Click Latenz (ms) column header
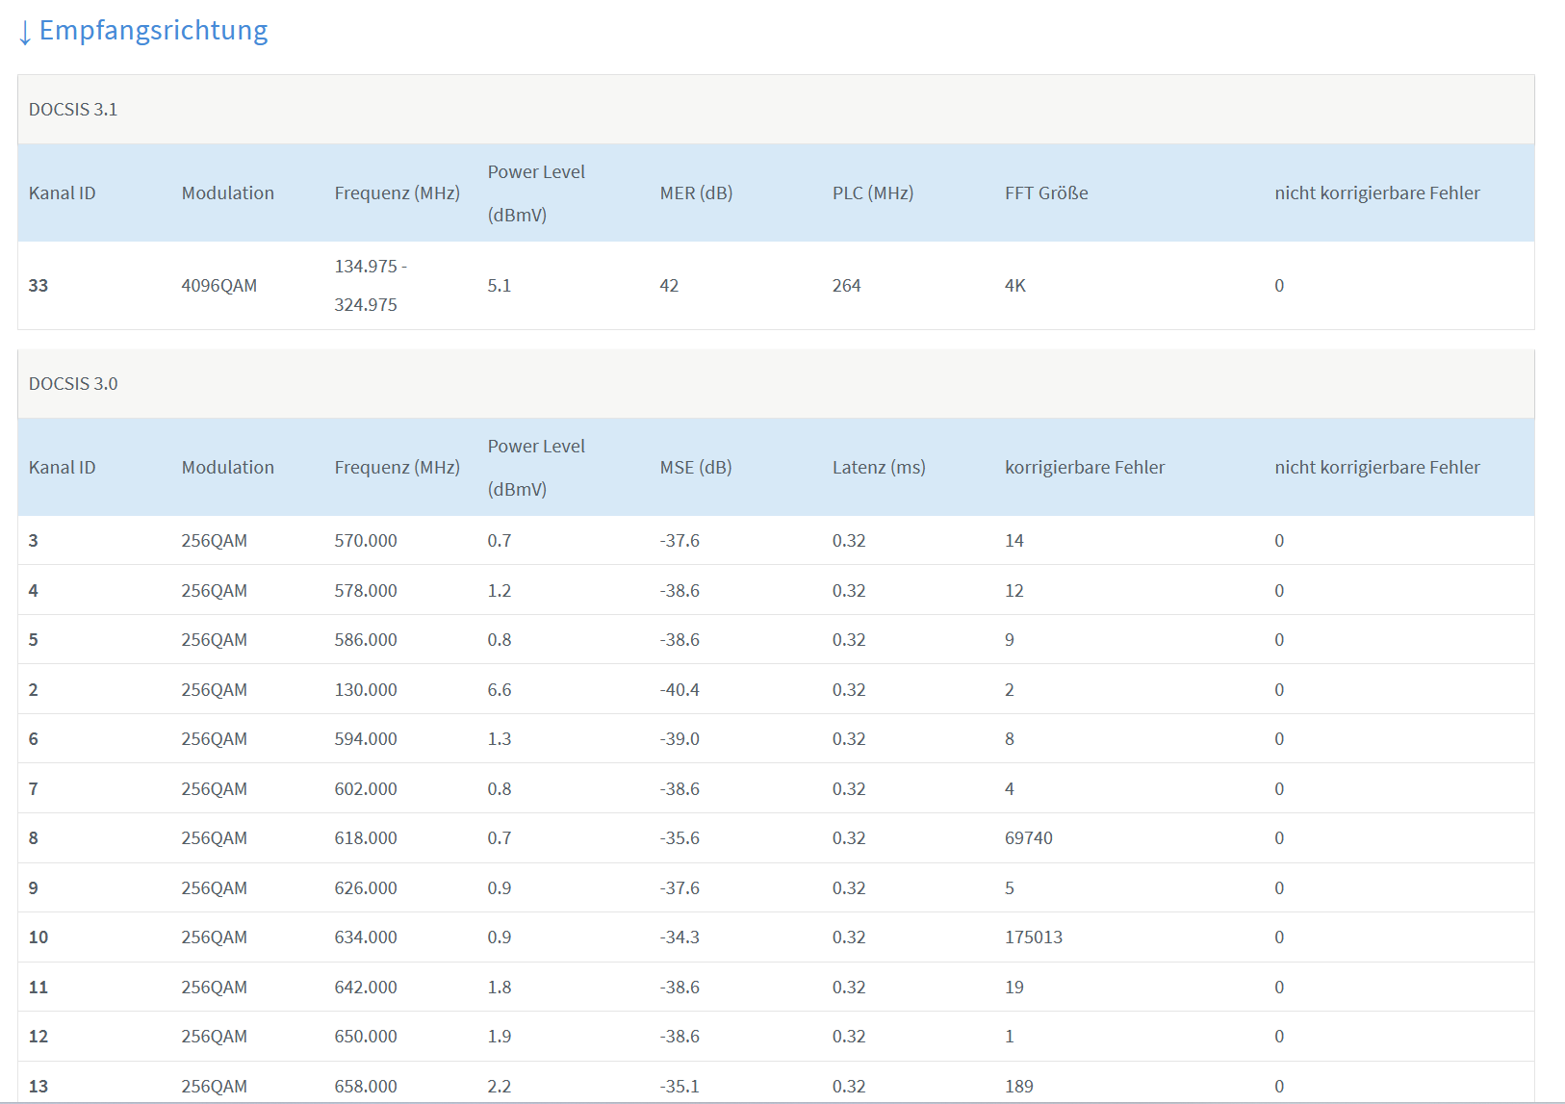Screen dimensions: 1565x1104 879,467
